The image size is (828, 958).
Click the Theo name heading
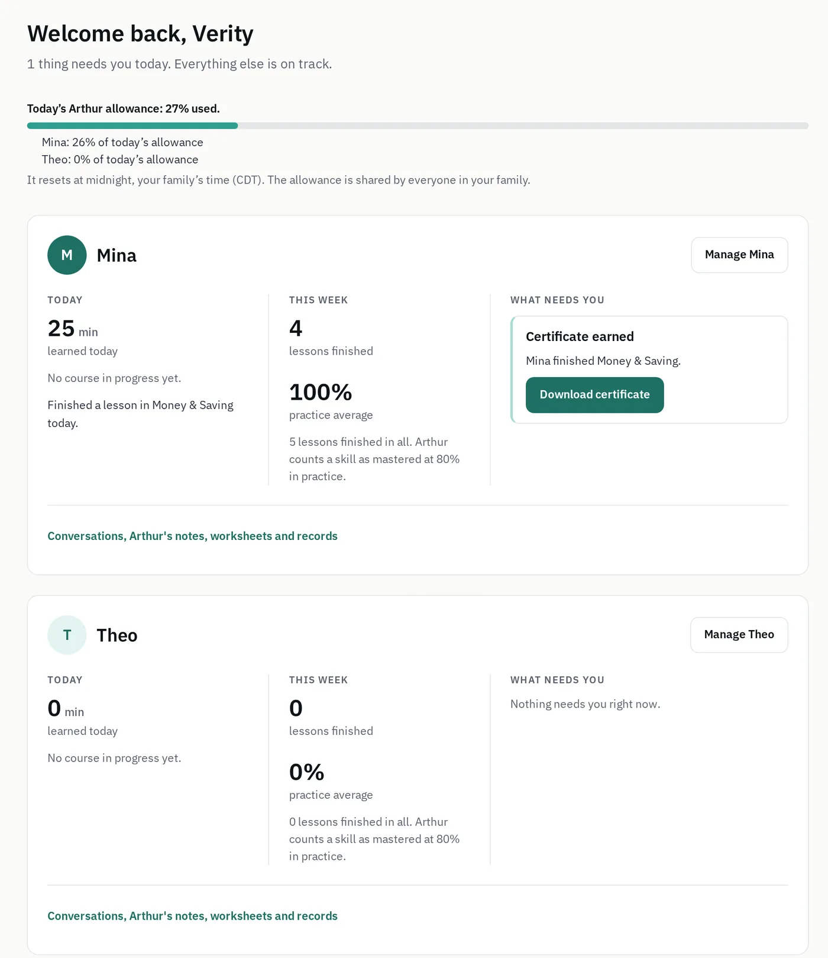tap(117, 635)
